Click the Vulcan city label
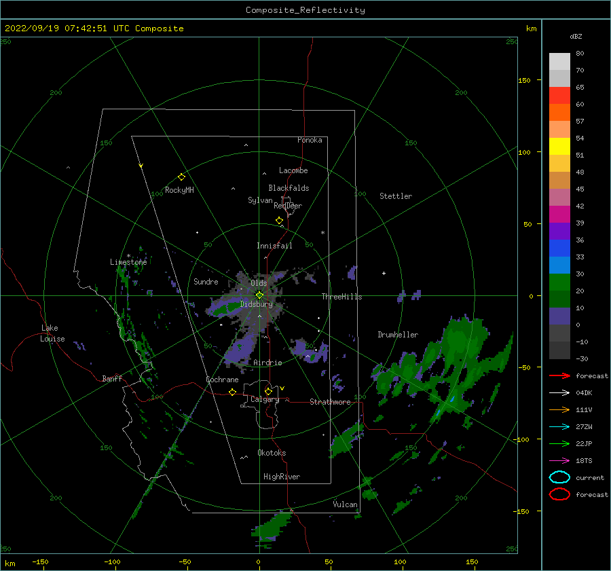Image resolution: width=611 pixels, height=571 pixels. pos(346,504)
